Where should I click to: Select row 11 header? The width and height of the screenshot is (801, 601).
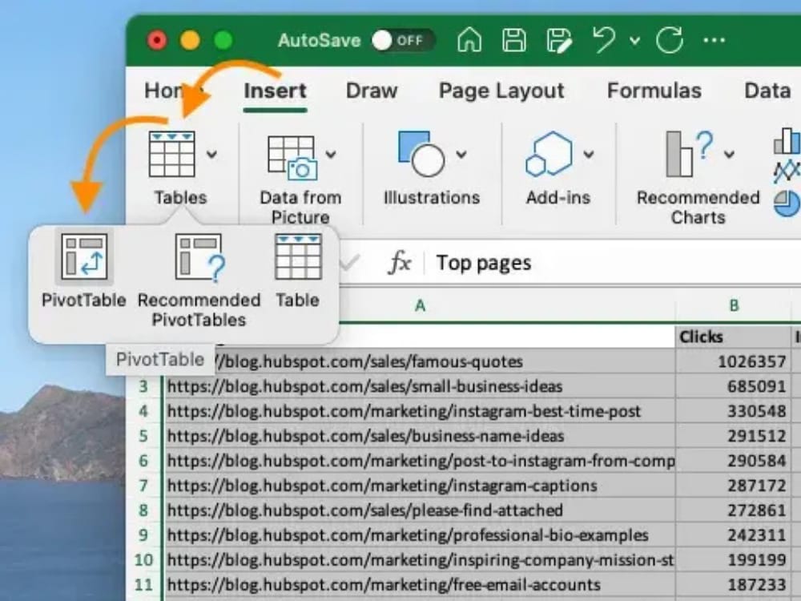point(143,585)
